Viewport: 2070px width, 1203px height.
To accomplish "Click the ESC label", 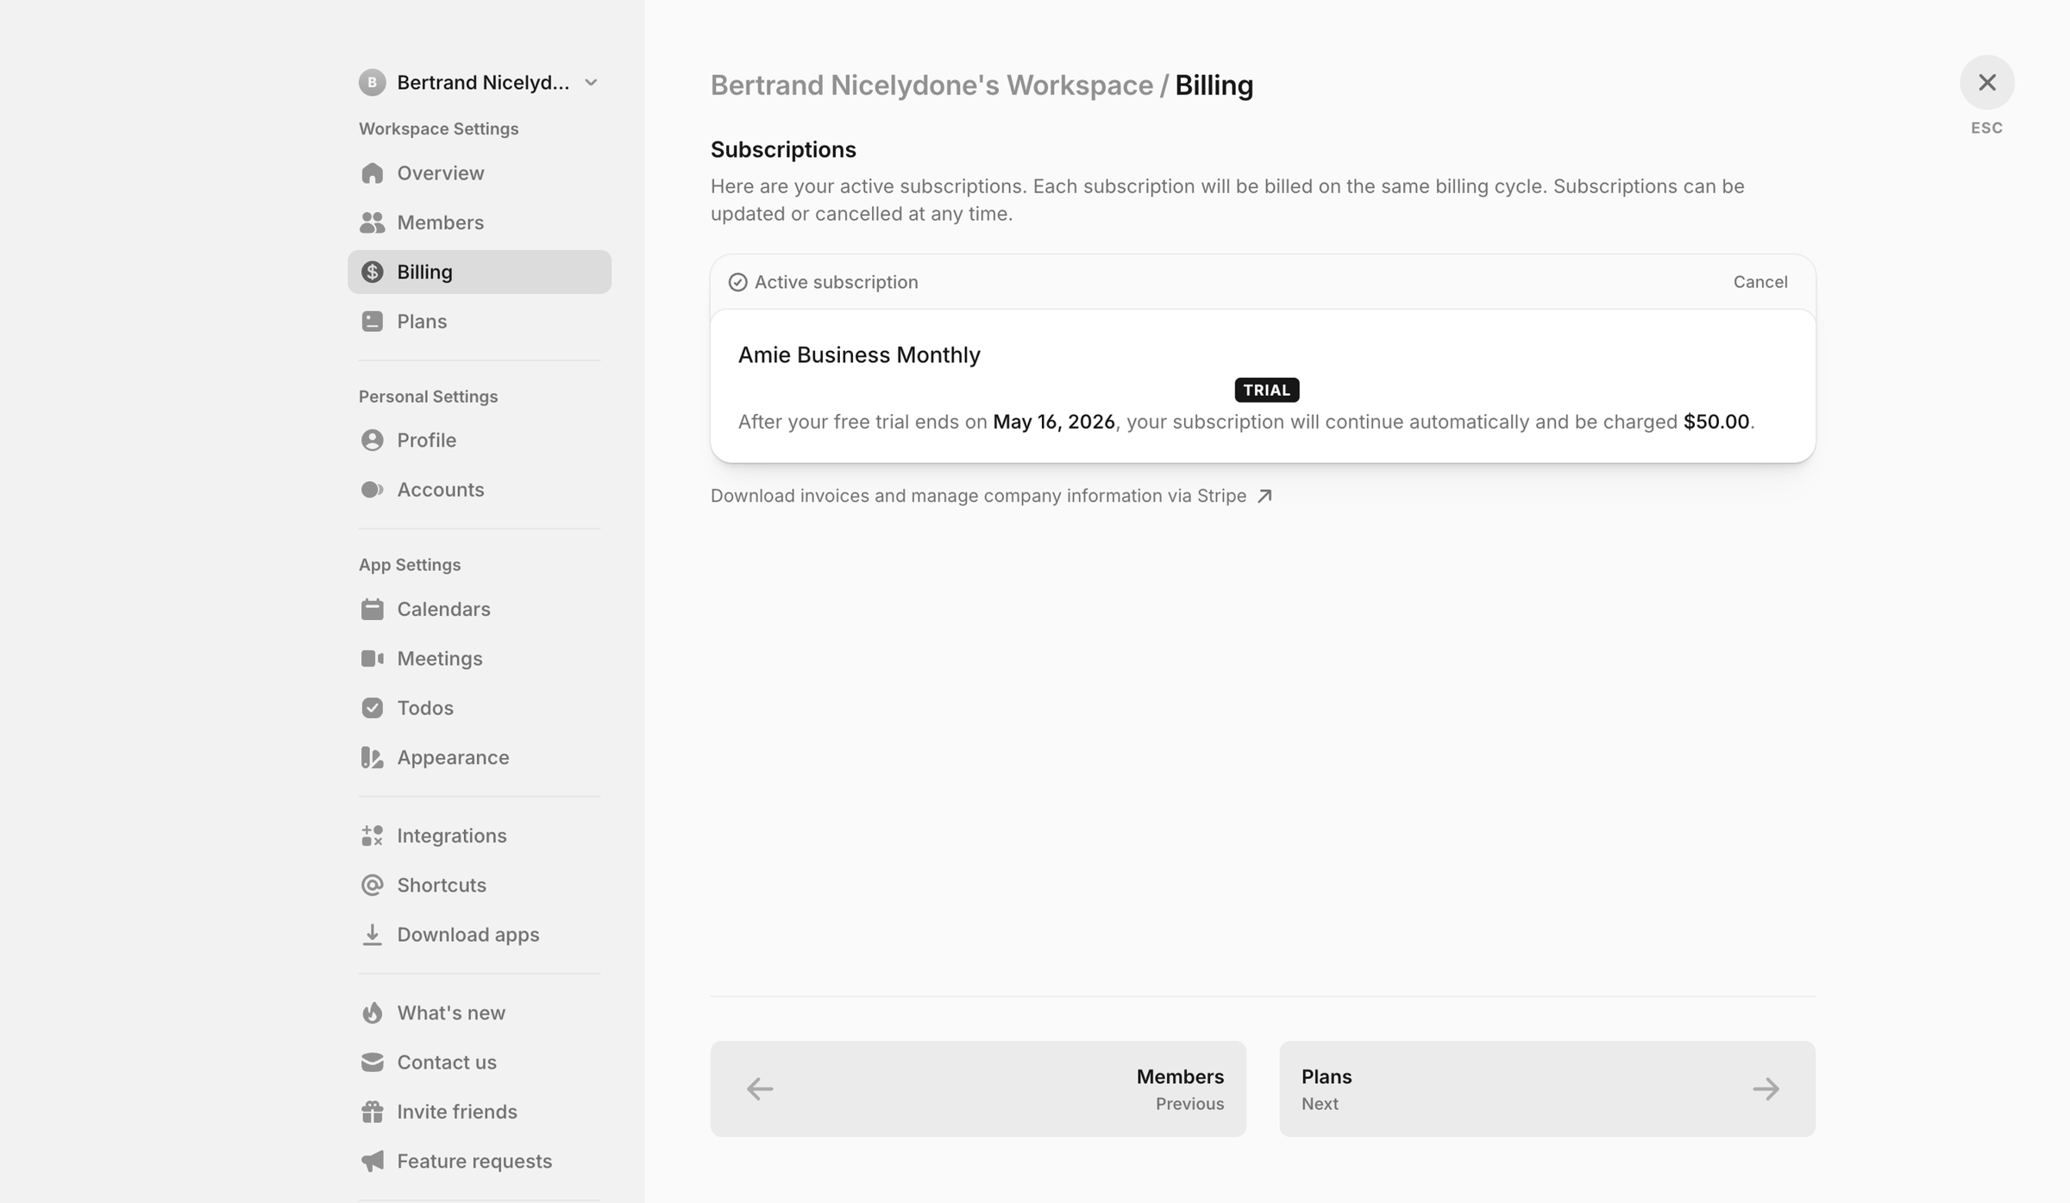I will tap(1987, 128).
